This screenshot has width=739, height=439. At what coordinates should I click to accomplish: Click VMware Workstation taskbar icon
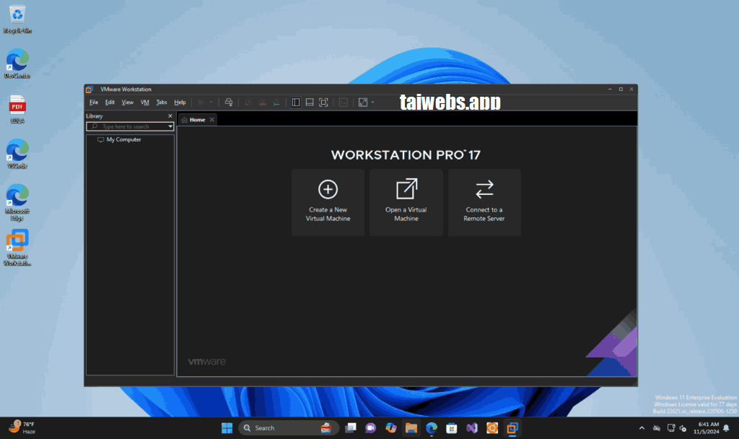pyautogui.click(x=512, y=427)
